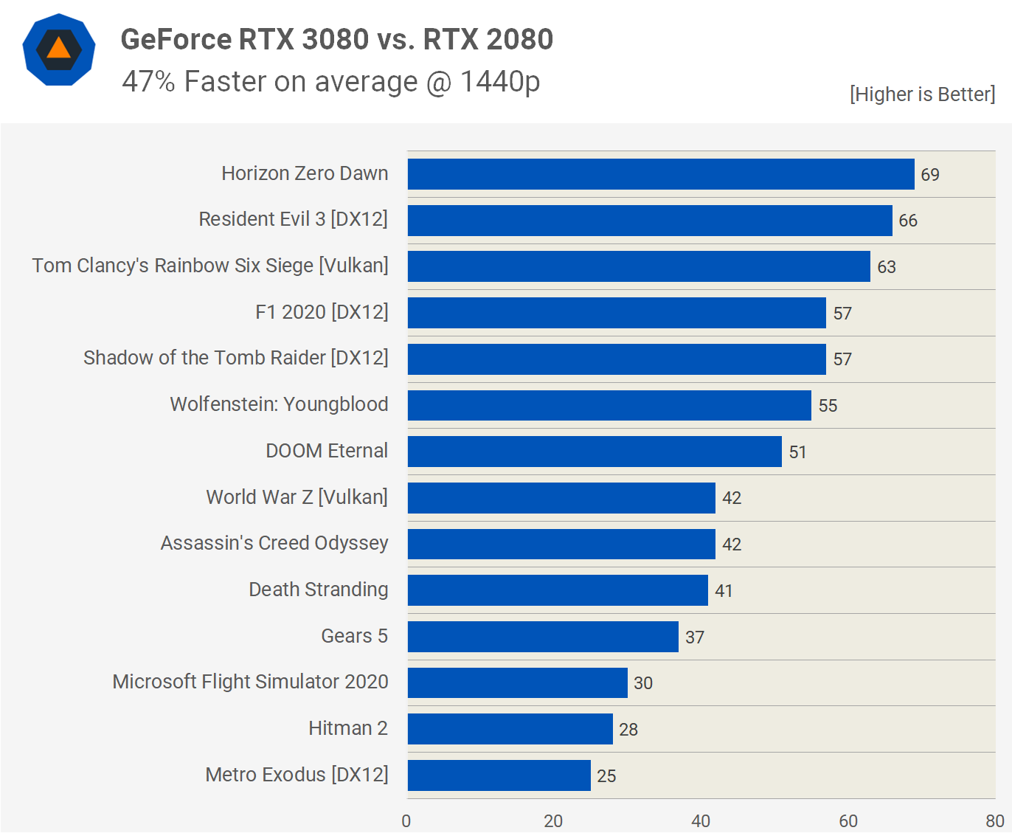Select the DOOM Eternal bar
Screen dimensions: 1012x833
(x=594, y=452)
